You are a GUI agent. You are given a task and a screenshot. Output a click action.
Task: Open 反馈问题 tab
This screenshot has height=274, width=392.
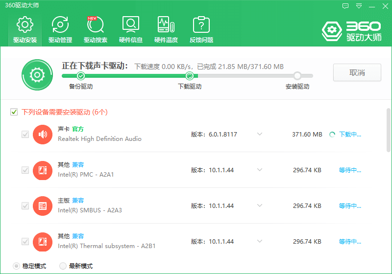201,30
